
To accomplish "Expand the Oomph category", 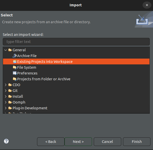I will coord(6,102).
